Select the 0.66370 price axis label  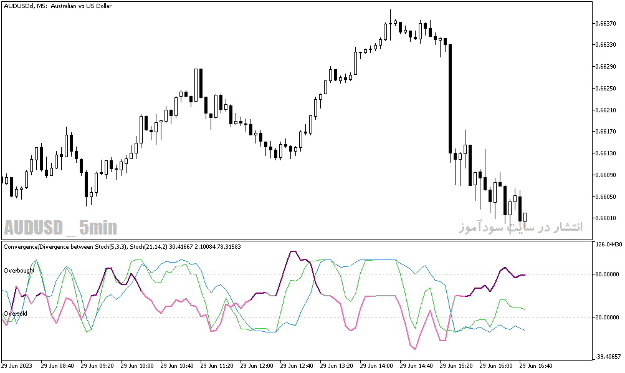click(606, 24)
